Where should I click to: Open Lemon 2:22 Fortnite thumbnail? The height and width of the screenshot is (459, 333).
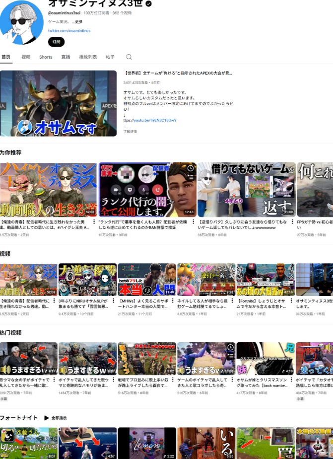(147, 443)
